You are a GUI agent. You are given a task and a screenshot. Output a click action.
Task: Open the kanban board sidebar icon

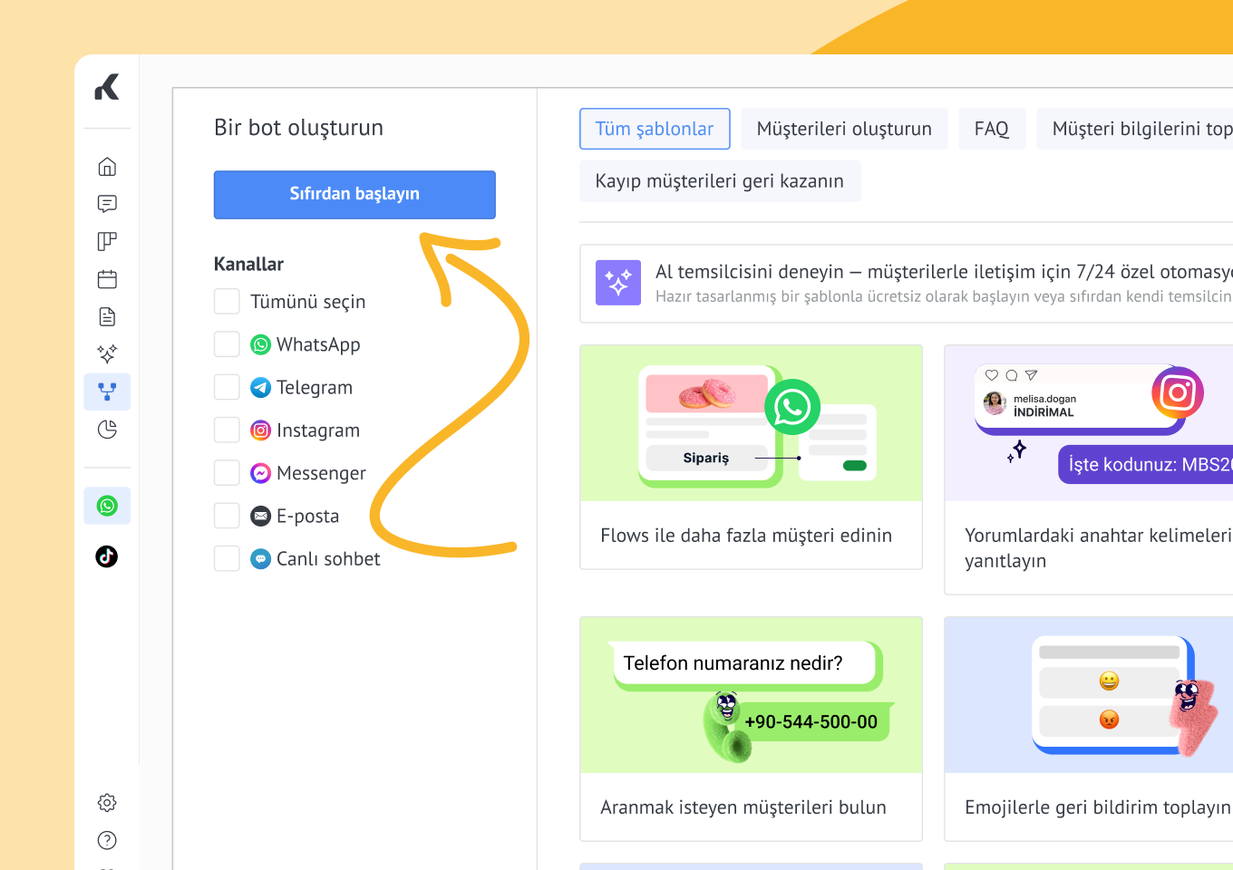coord(107,241)
